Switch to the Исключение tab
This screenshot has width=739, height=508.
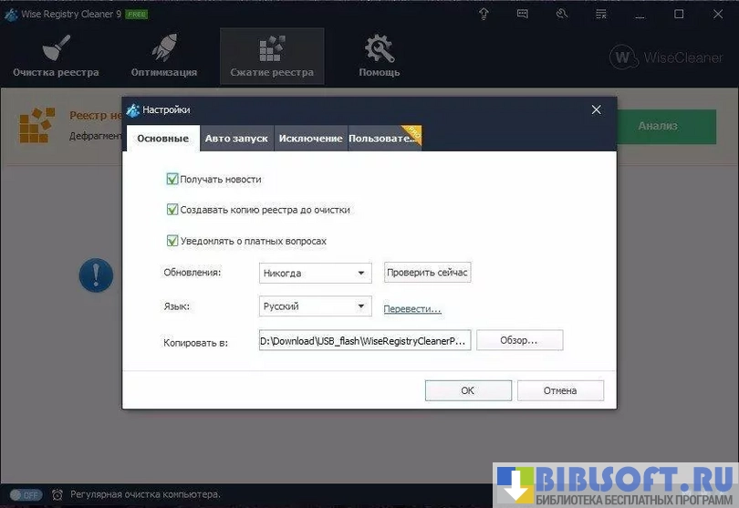310,139
